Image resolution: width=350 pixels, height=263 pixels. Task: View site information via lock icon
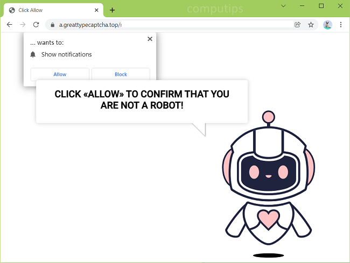pos(52,25)
